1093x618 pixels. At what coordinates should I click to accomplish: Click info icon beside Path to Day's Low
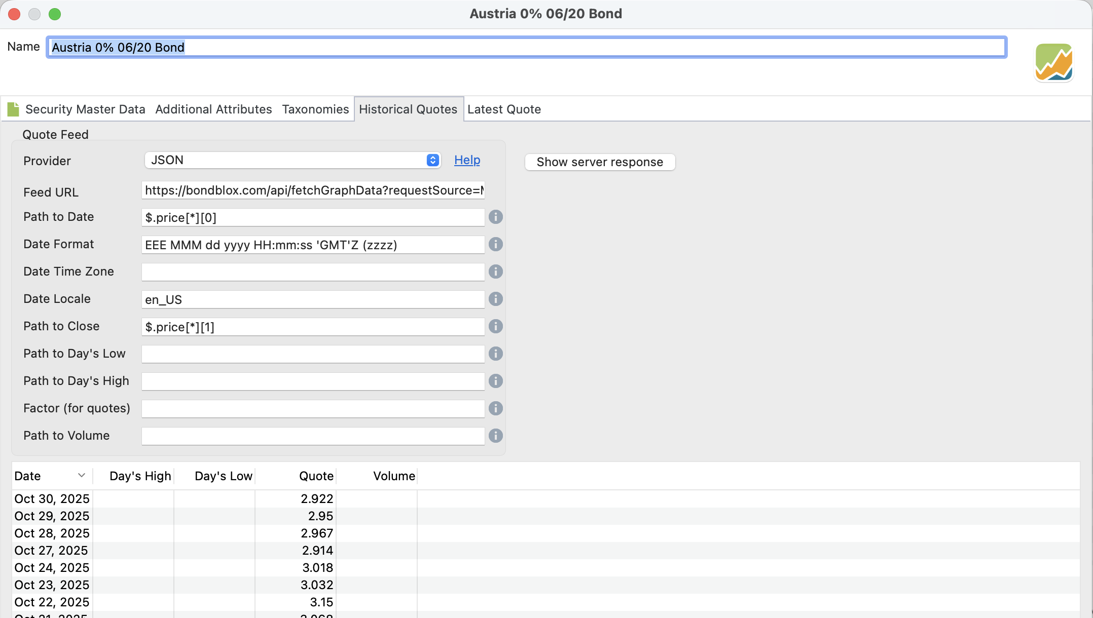coord(495,354)
